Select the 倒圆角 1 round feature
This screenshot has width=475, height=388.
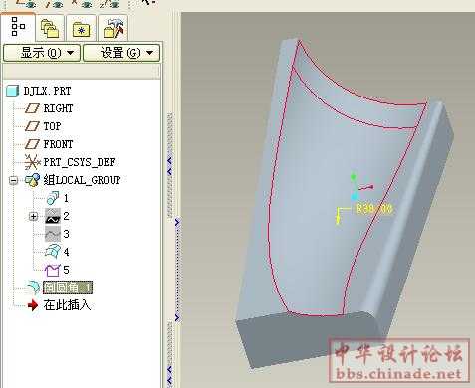pos(68,288)
